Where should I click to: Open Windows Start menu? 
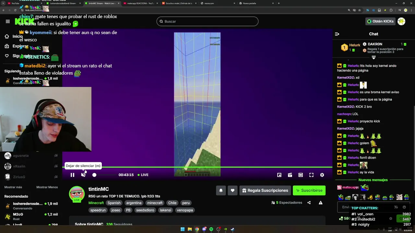point(183,229)
